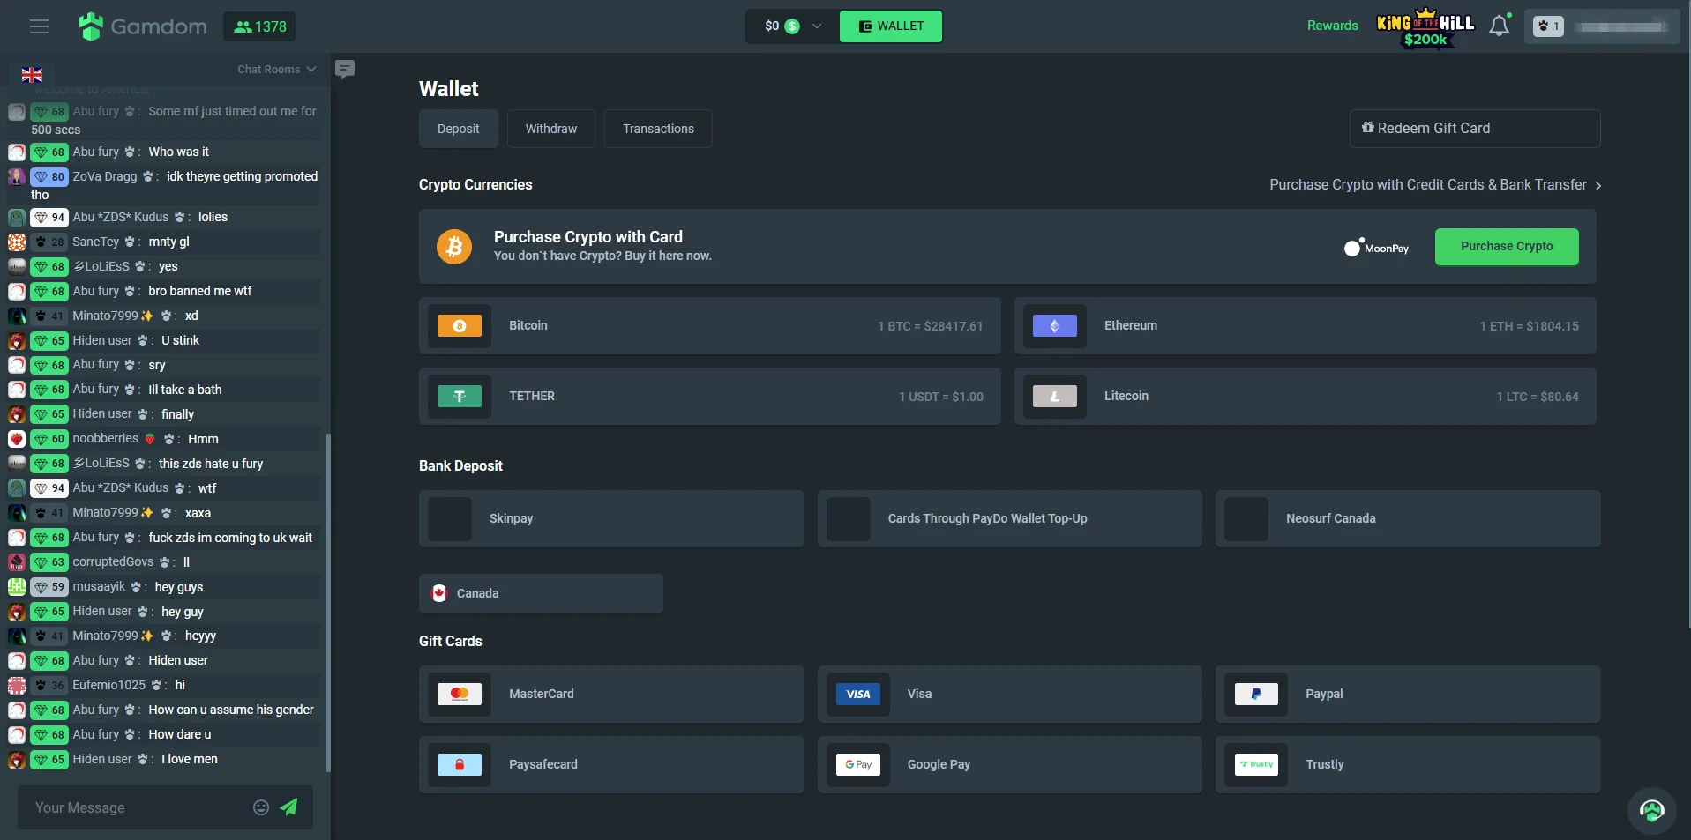
Task: Click corruptedGovs username in chat
Action: tap(113, 561)
